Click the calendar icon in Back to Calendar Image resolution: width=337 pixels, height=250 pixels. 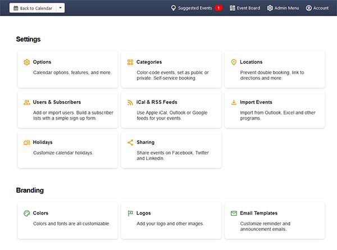tap(16, 8)
